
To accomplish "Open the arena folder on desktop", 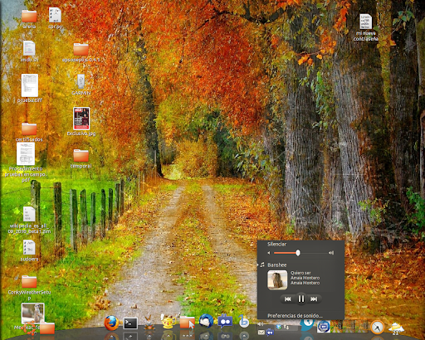I will pos(29,17).
